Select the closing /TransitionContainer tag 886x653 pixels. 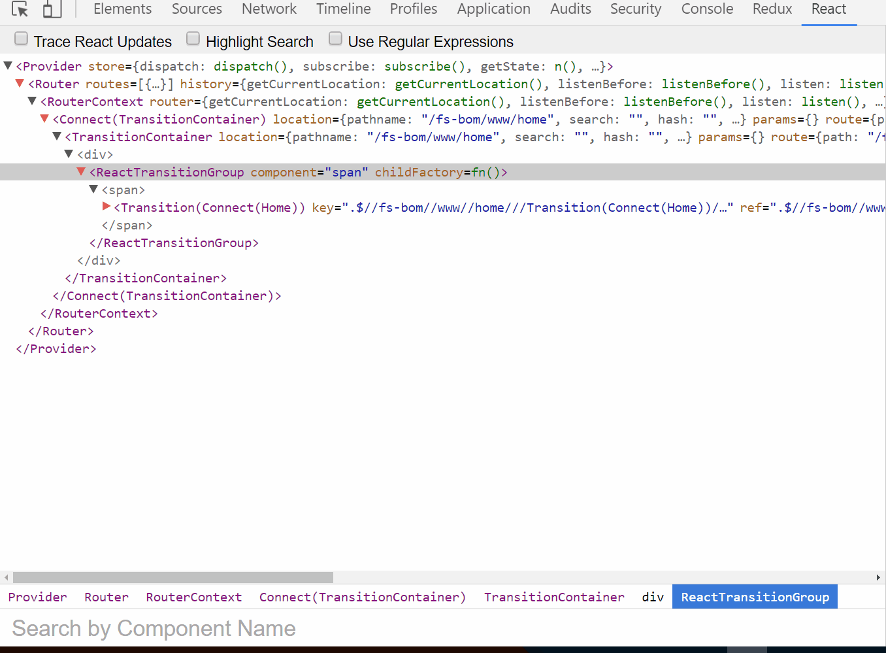point(146,278)
